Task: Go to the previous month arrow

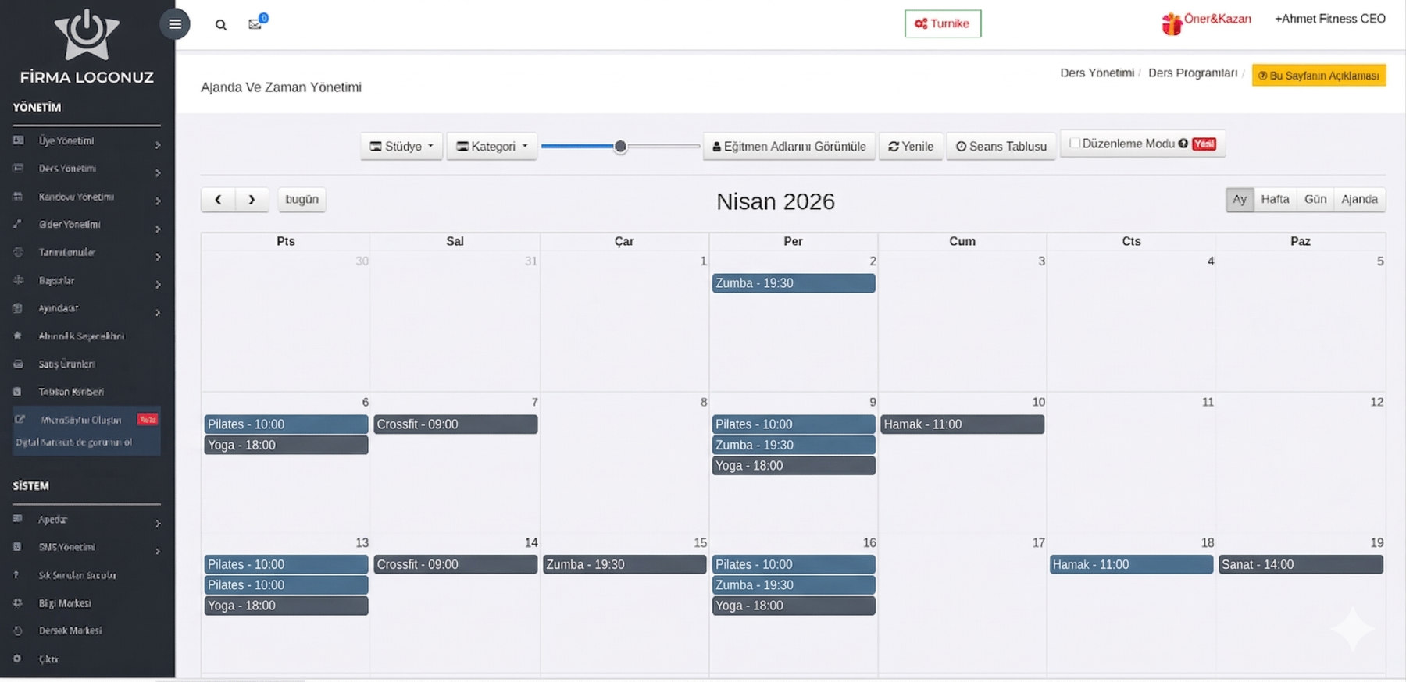Action: pyautogui.click(x=218, y=200)
